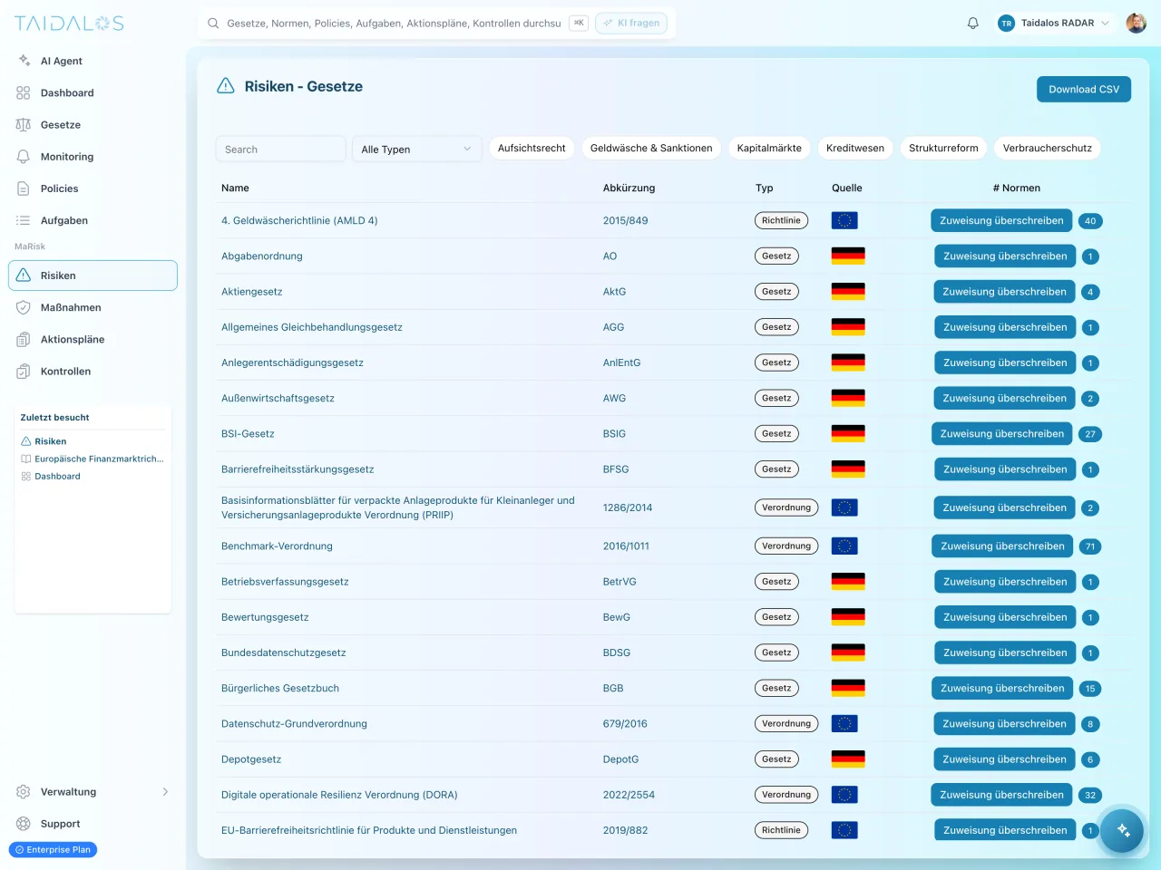Image resolution: width=1161 pixels, height=870 pixels.
Task: Open the Allgemeines Gleichbehandlungsgesetz link
Action: pyautogui.click(x=312, y=328)
